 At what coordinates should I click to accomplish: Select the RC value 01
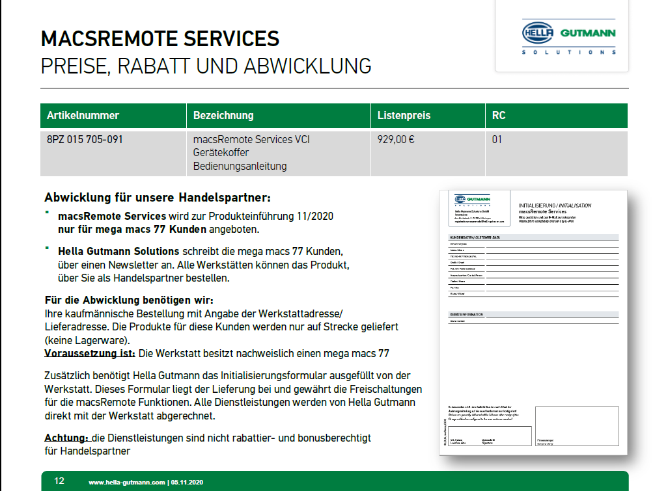(x=497, y=140)
